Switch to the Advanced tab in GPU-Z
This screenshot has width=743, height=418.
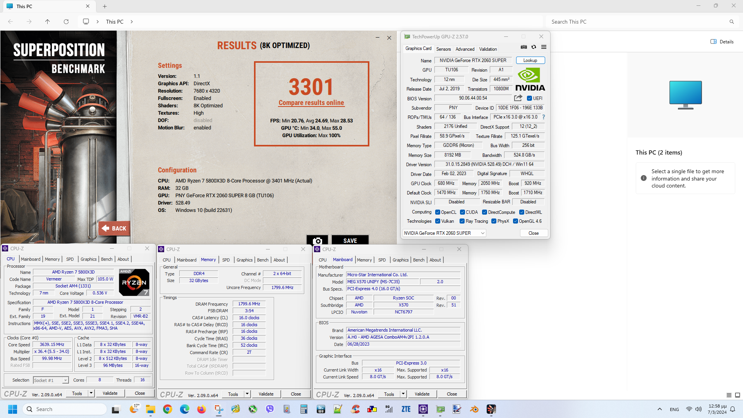pos(465,49)
